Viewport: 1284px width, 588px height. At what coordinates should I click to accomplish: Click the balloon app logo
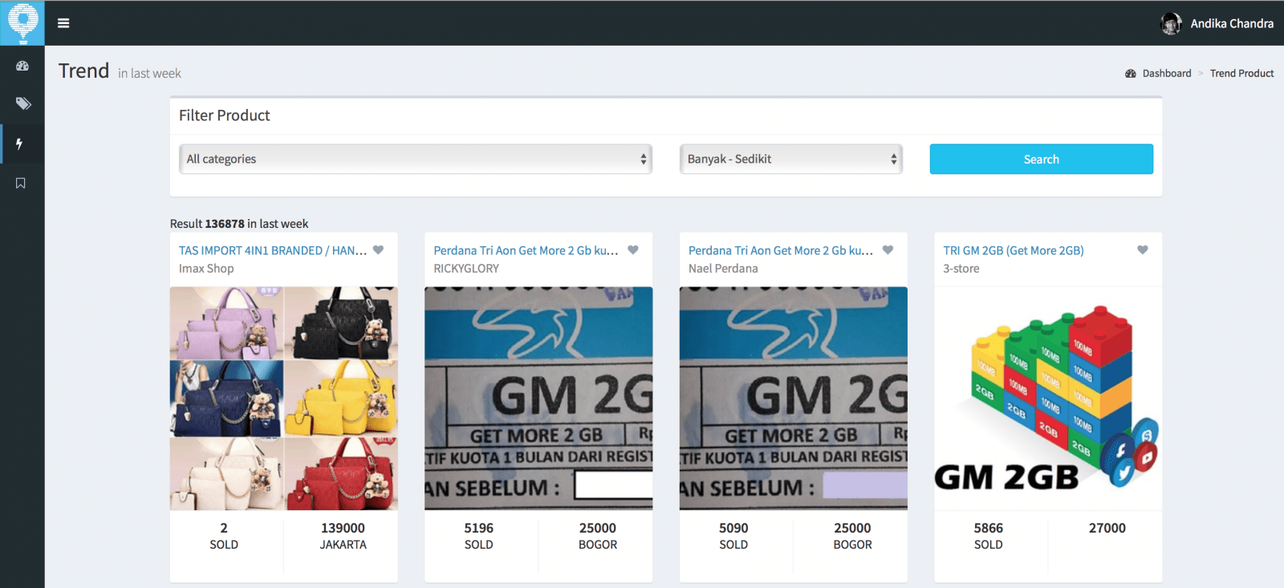pyautogui.click(x=22, y=22)
